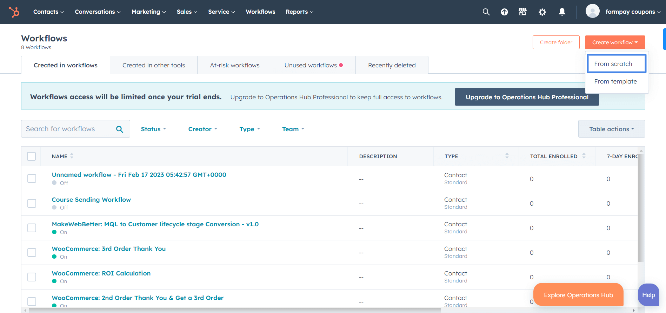666x313 pixels.
Task: Open the Help widget
Action: (x=648, y=295)
